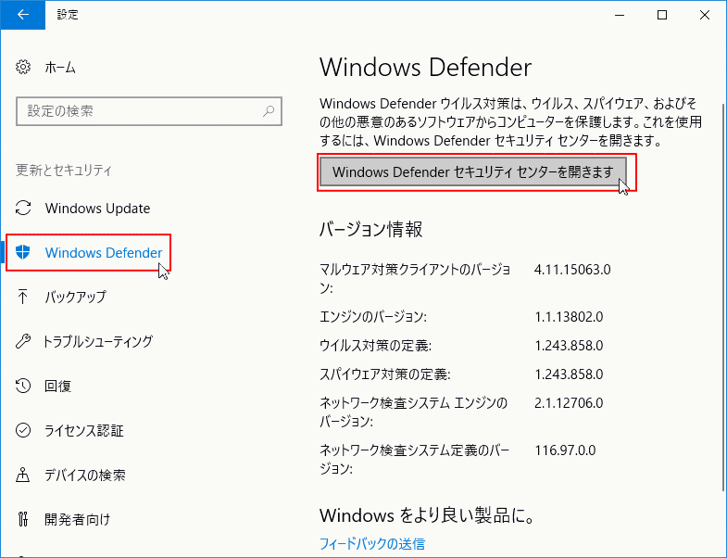Click the vertical scrollbar on right
The image size is (727, 558).
pos(722,298)
